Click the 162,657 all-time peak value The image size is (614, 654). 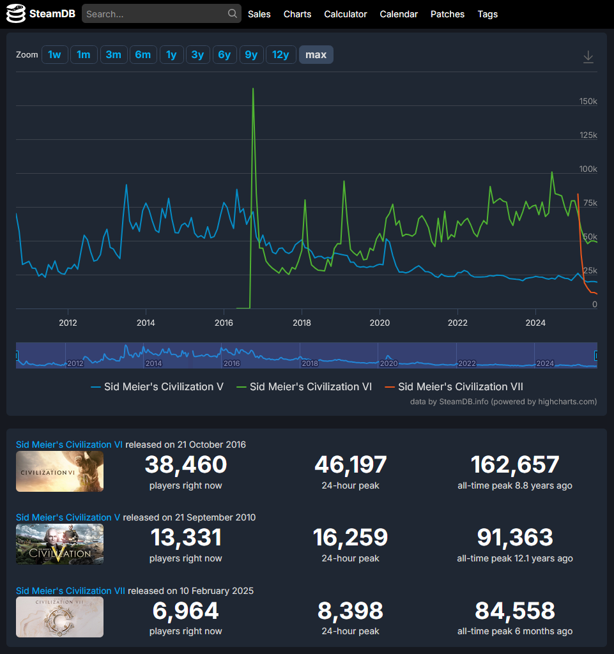tap(515, 465)
